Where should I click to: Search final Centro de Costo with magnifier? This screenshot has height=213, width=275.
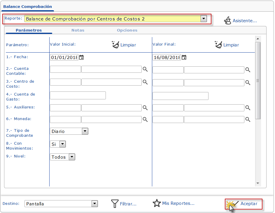pos(248,83)
